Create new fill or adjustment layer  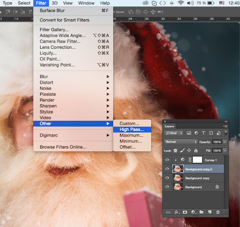click(x=193, y=212)
